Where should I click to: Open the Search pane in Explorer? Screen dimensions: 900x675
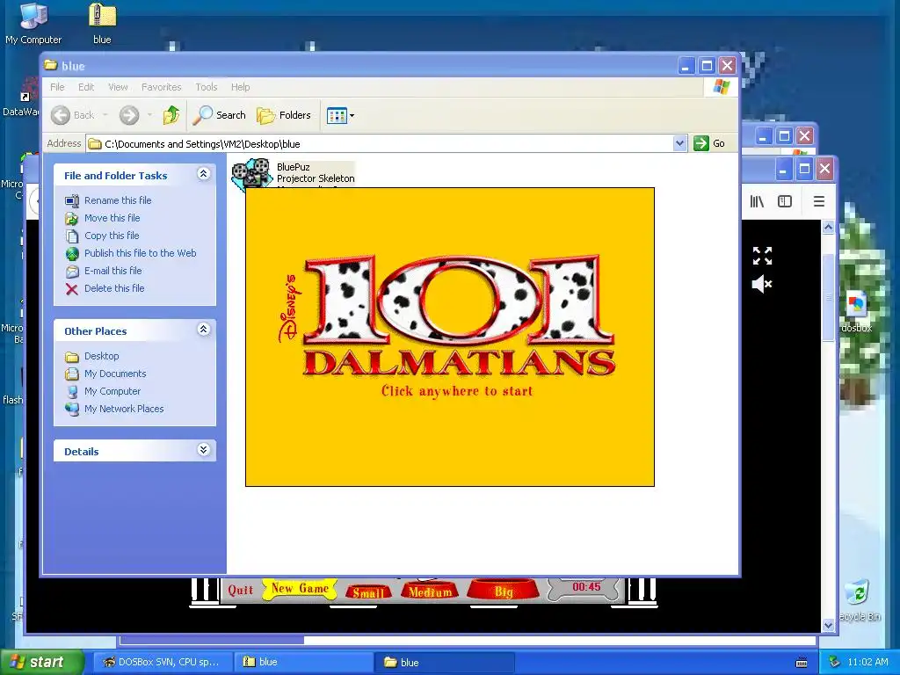tap(219, 115)
